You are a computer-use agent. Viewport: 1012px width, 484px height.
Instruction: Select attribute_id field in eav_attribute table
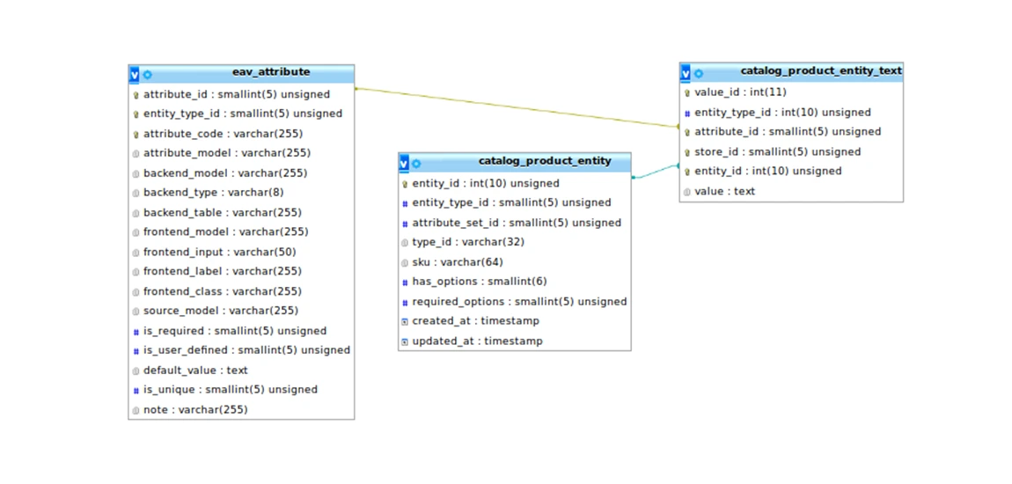[x=237, y=95]
